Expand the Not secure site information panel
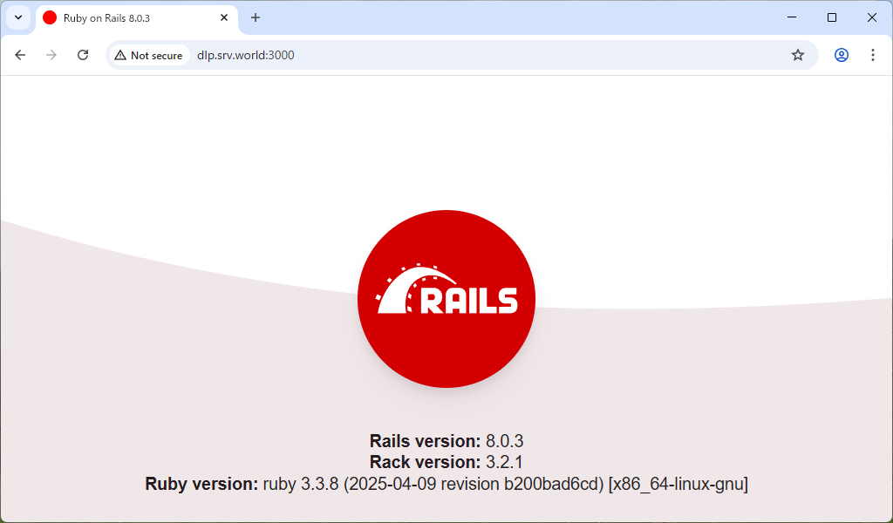Viewport: 893px width, 523px height. tap(148, 55)
